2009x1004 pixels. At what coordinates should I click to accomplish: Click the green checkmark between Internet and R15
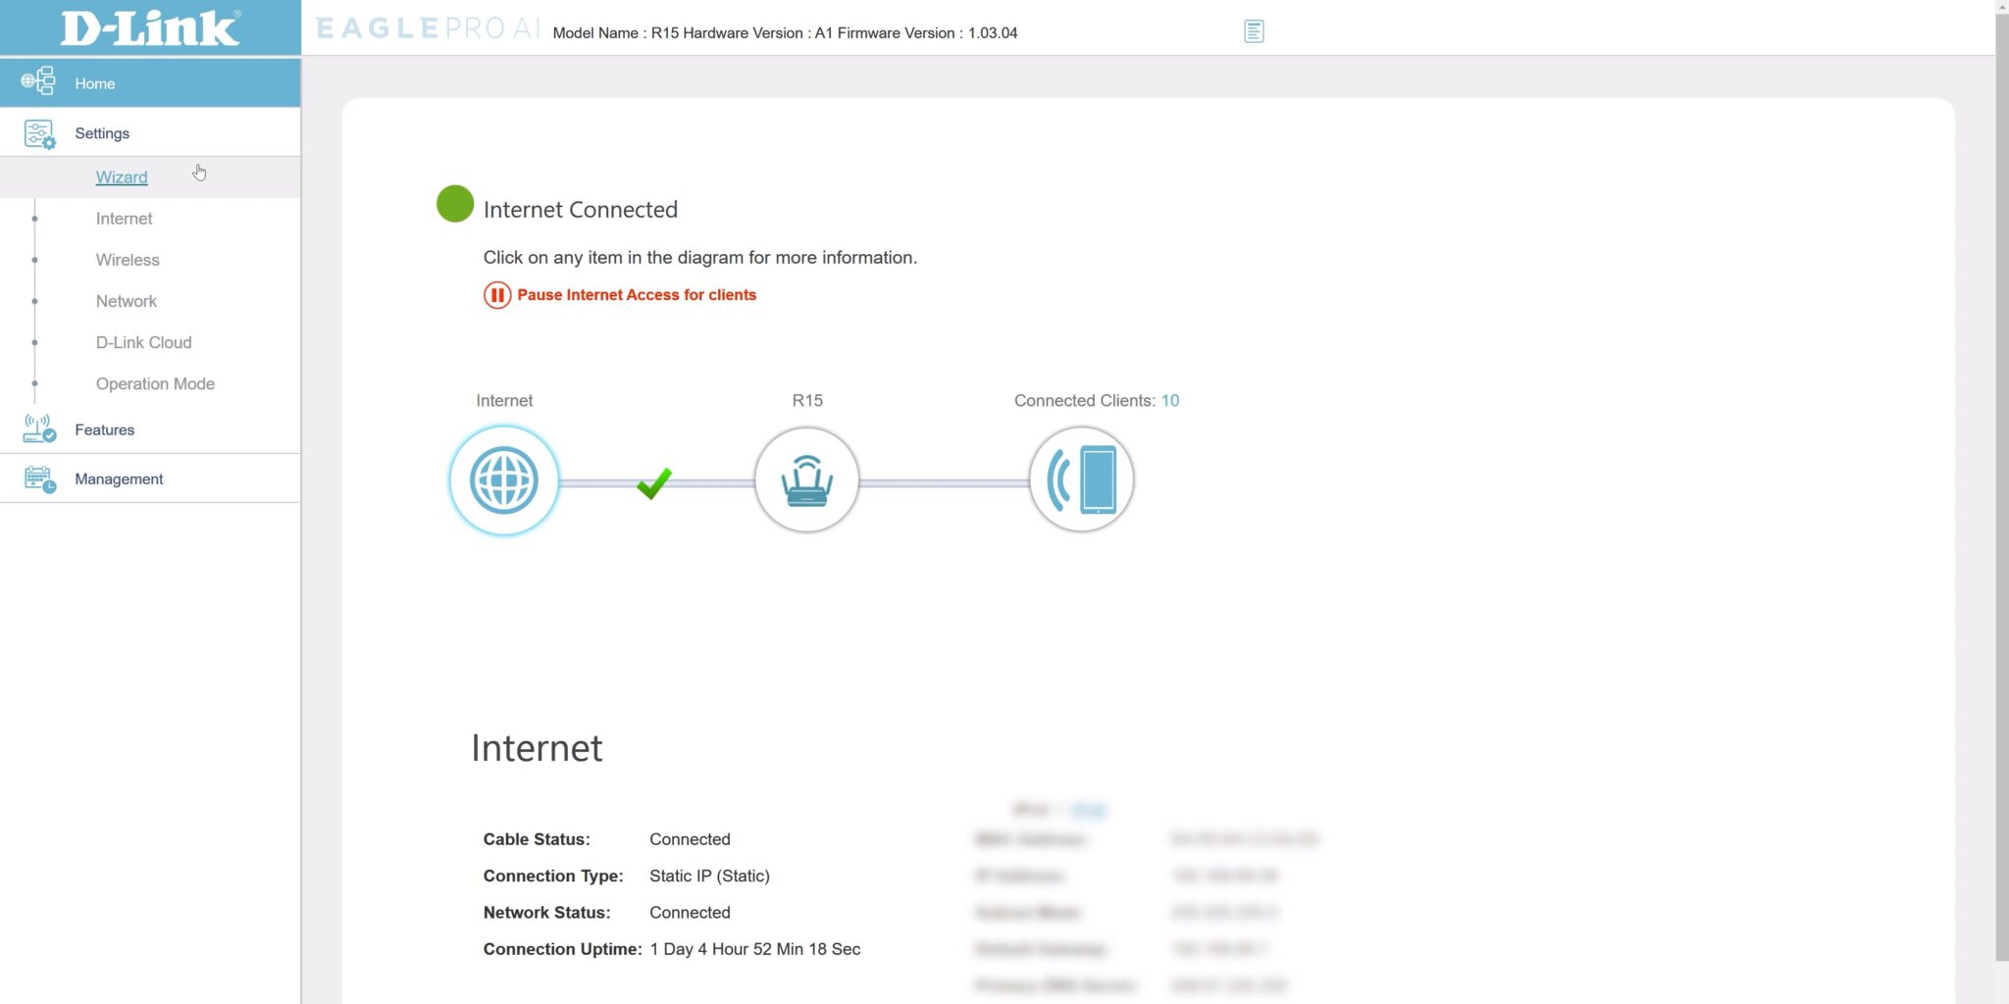point(653,482)
